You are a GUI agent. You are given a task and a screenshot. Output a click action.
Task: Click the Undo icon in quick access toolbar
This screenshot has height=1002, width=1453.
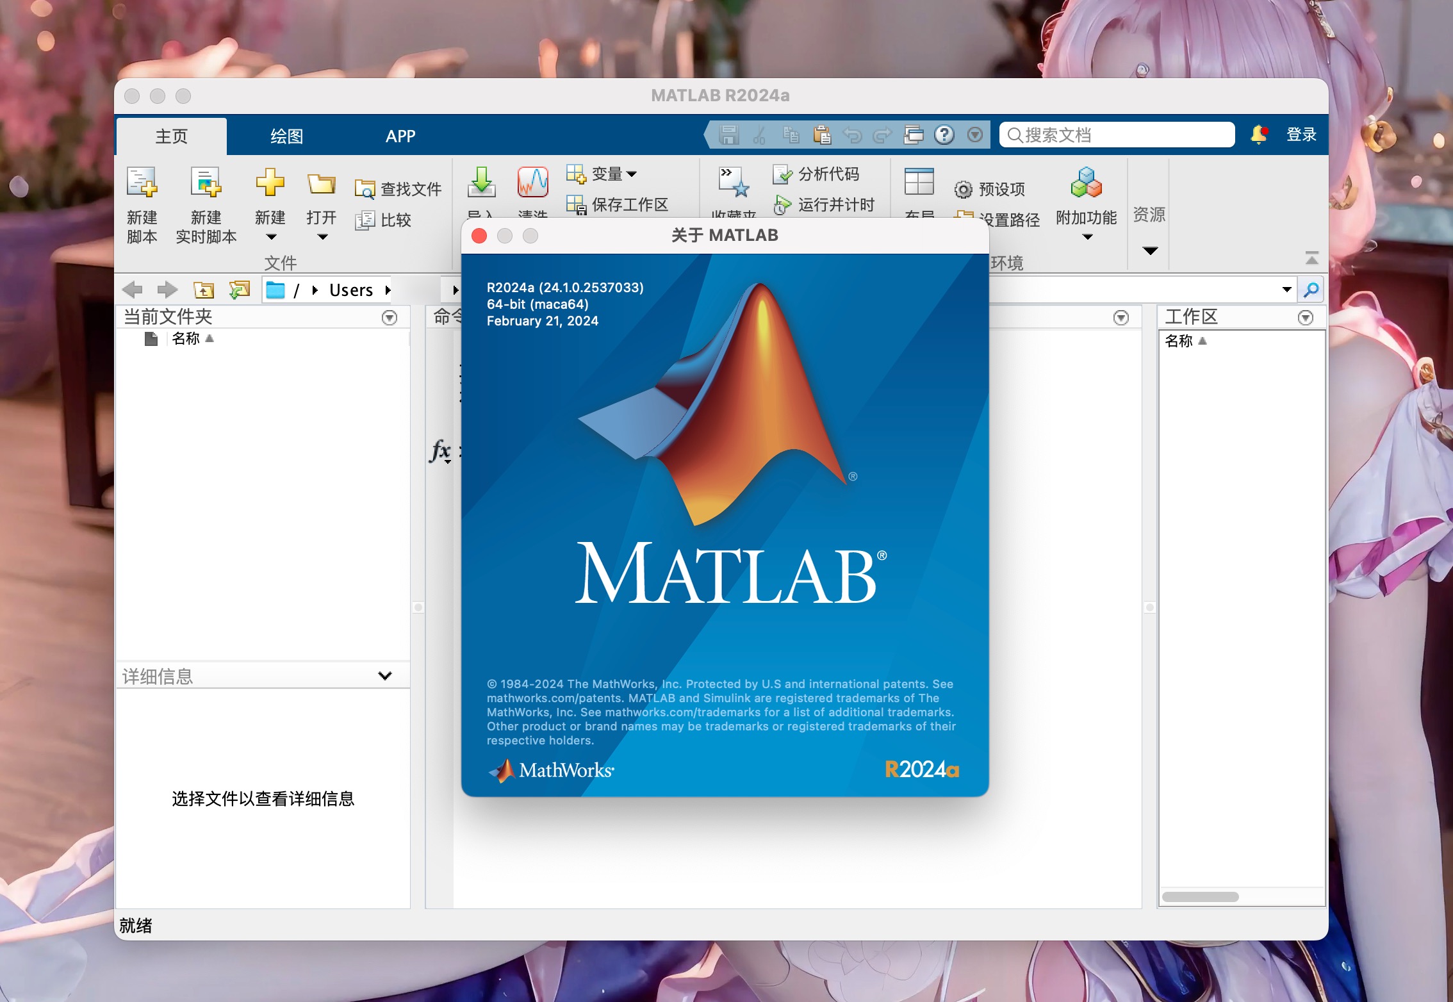852,135
